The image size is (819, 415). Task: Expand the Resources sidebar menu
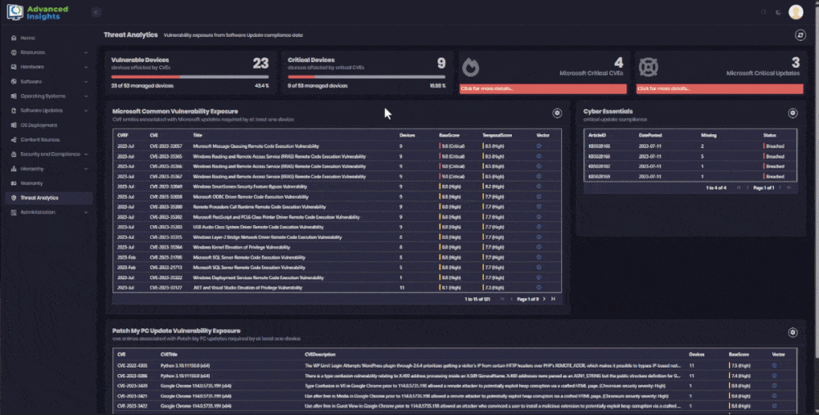[x=49, y=52]
